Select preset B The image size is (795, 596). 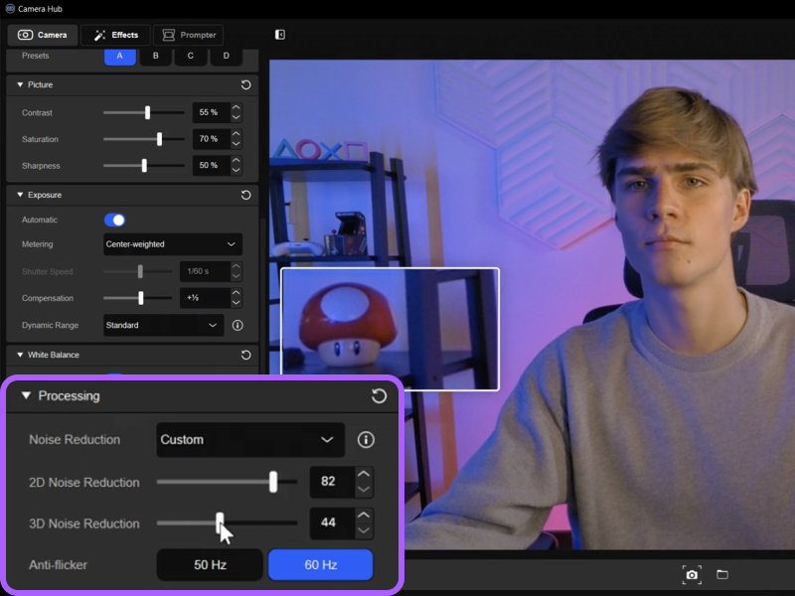click(x=156, y=56)
